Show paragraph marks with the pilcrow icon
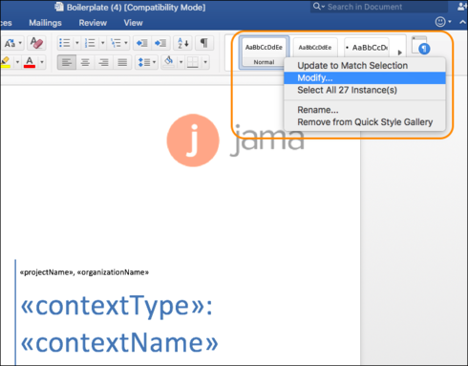468x366 pixels. [203, 43]
